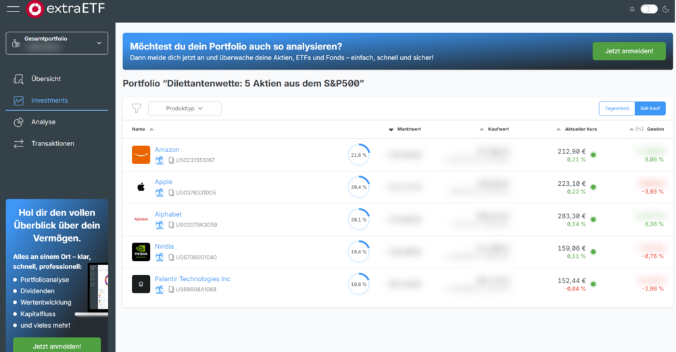Click the Palantir logo icon
The width and height of the screenshot is (676, 352).
coord(141,284)
